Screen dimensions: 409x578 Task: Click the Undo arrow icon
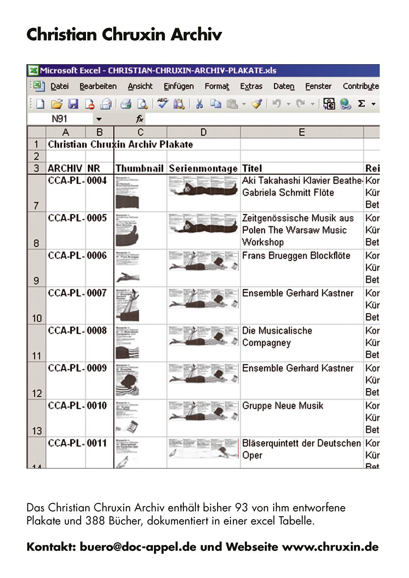click(276, 104)
